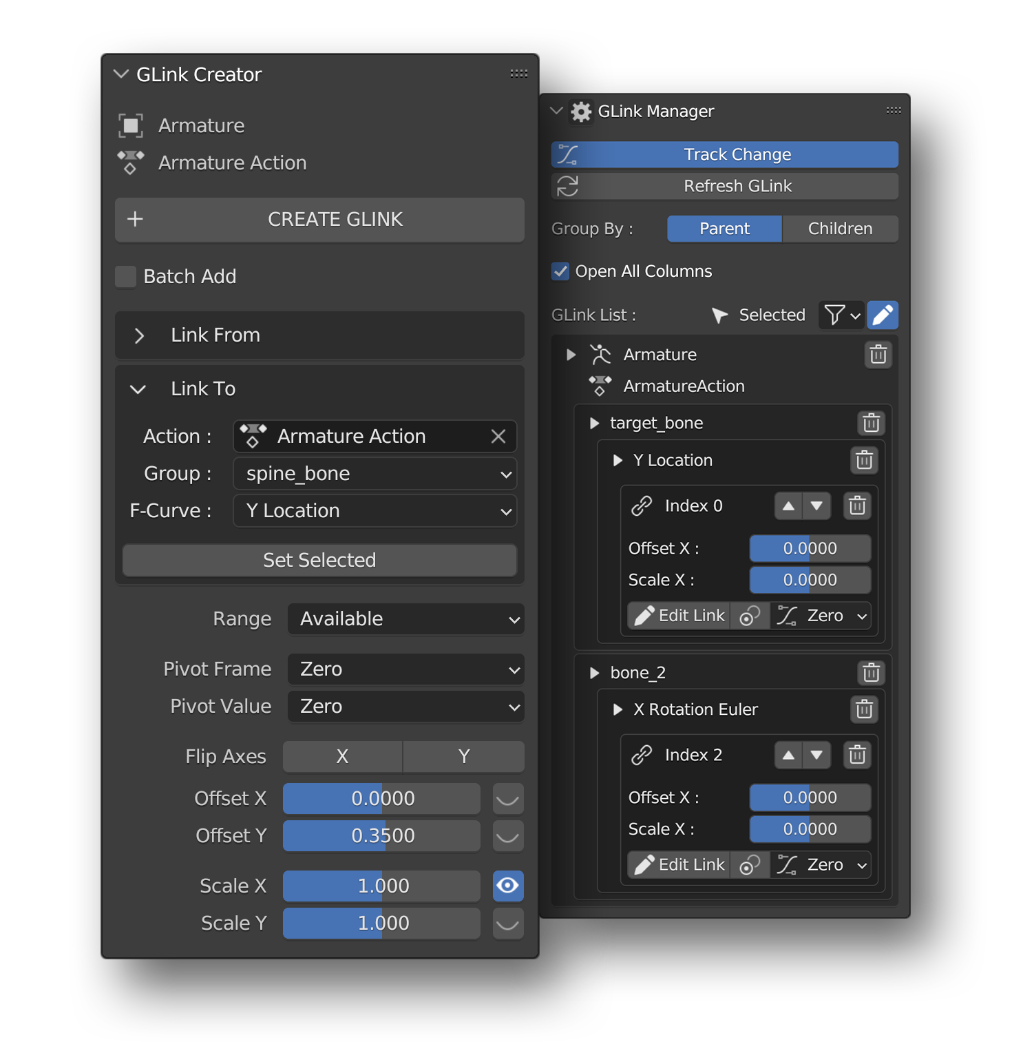
Task: Adjust Index 0 Offset X slider
Action: point(810,549)
